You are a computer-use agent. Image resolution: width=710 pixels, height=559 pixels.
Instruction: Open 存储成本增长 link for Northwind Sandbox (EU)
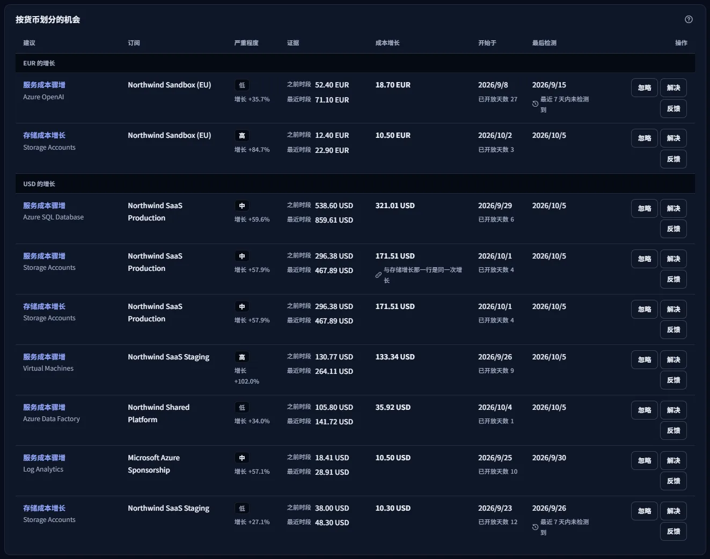[x=44, y=135]
